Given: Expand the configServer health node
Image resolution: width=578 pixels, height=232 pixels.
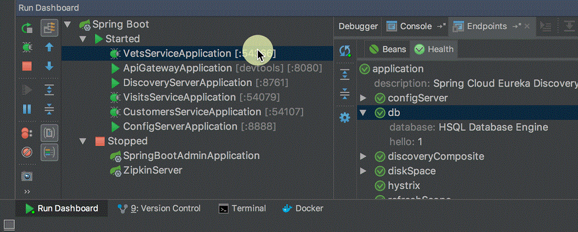Looking at the screenshot, I should (x=363, y=98).
